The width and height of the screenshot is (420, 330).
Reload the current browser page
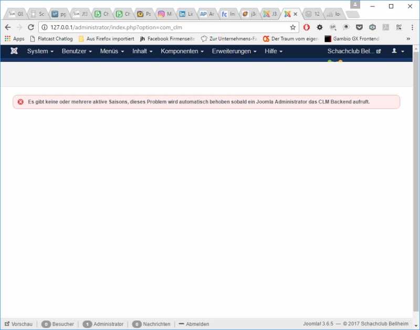(31, 27)
